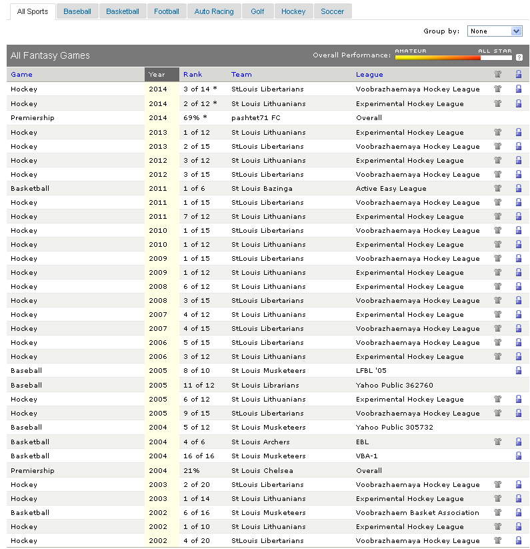Click lock icon in VBA-1 league row

click(x=519, y=456)
